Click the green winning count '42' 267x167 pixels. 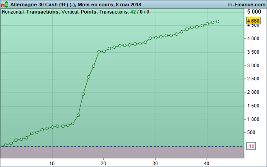tap(133, 12)
